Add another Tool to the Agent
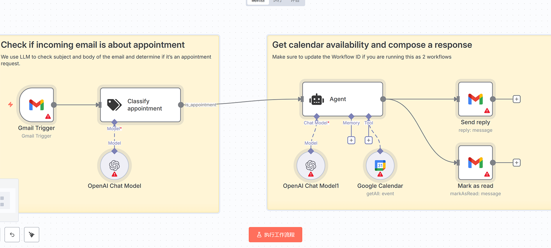 point(369,140)
